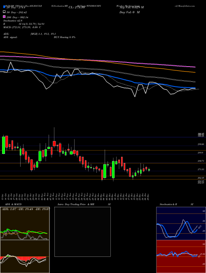Viewport: 206px width, 273px height.
Task: Click the MACD values line in the header
Action: pyautogui.click(x=22, y=27)
